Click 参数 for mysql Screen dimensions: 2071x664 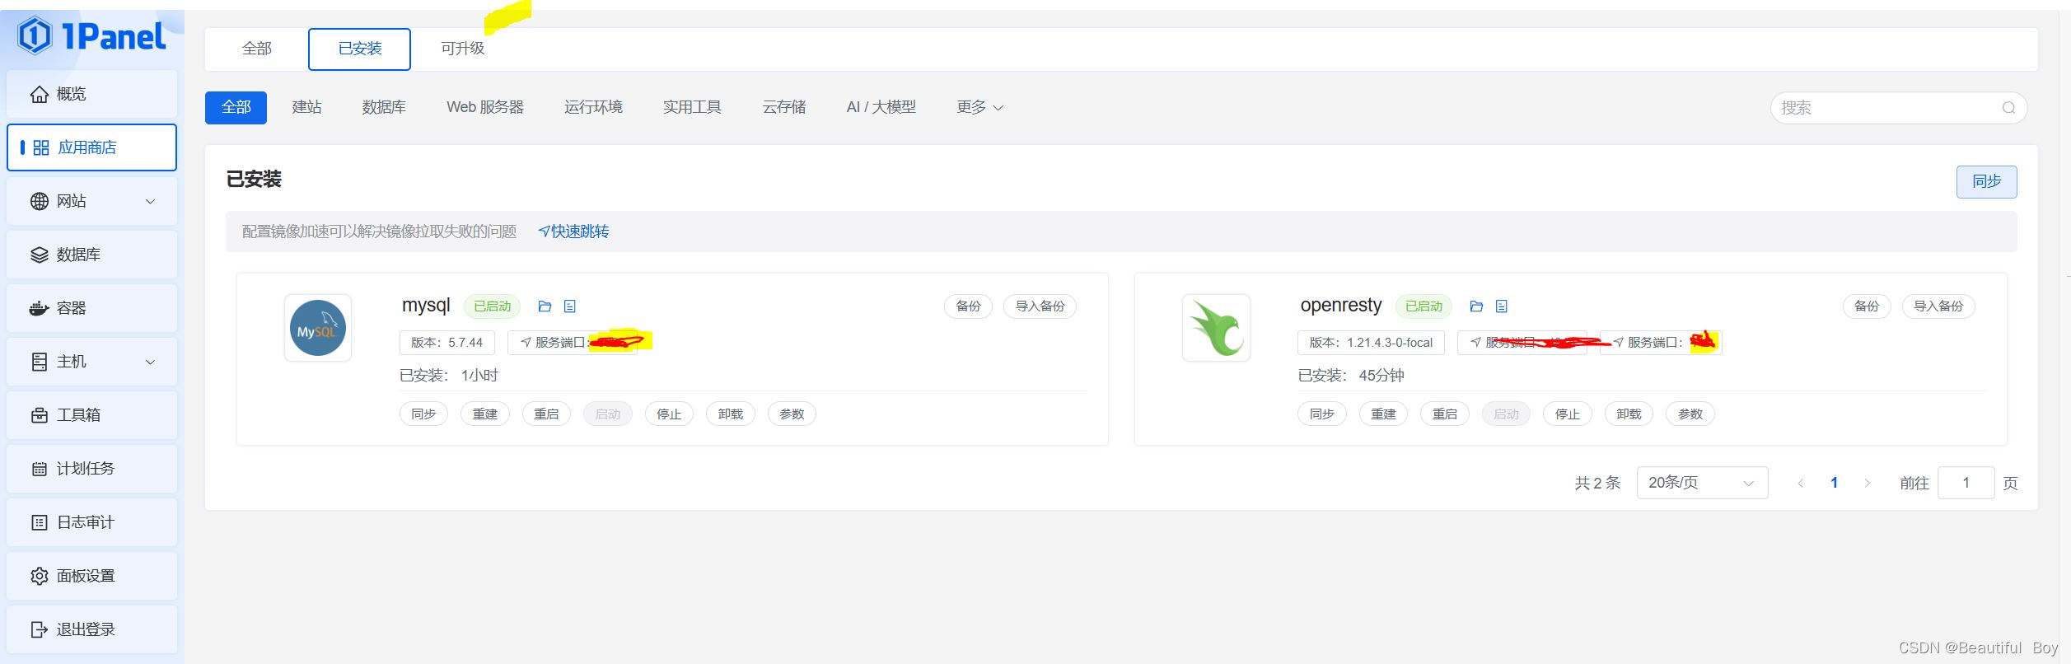point(792,414)
